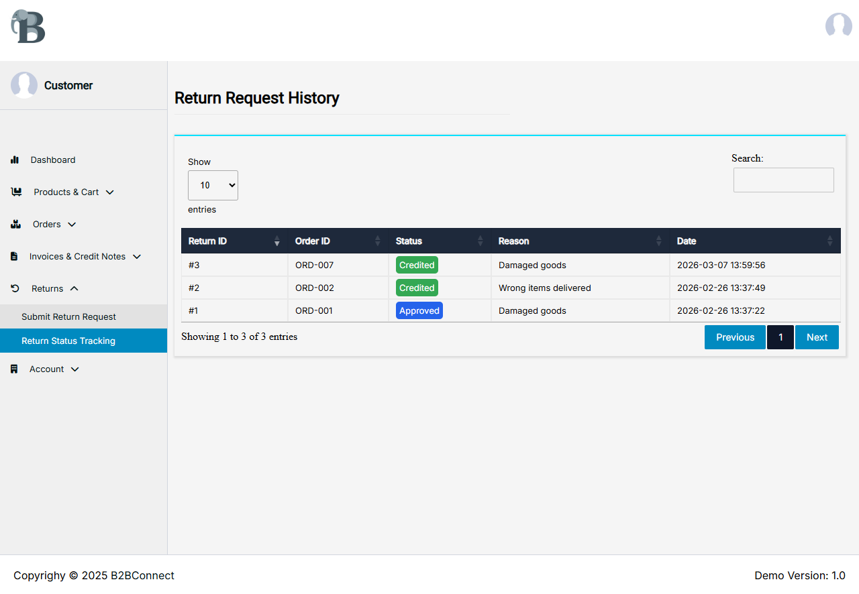Click the Invoices & Credit Notes document icon

pos(14,256)
